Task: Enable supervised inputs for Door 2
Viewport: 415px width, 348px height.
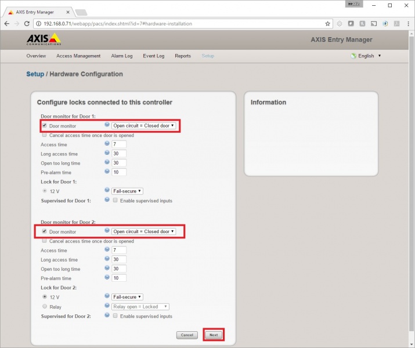Action: (115, 316)
